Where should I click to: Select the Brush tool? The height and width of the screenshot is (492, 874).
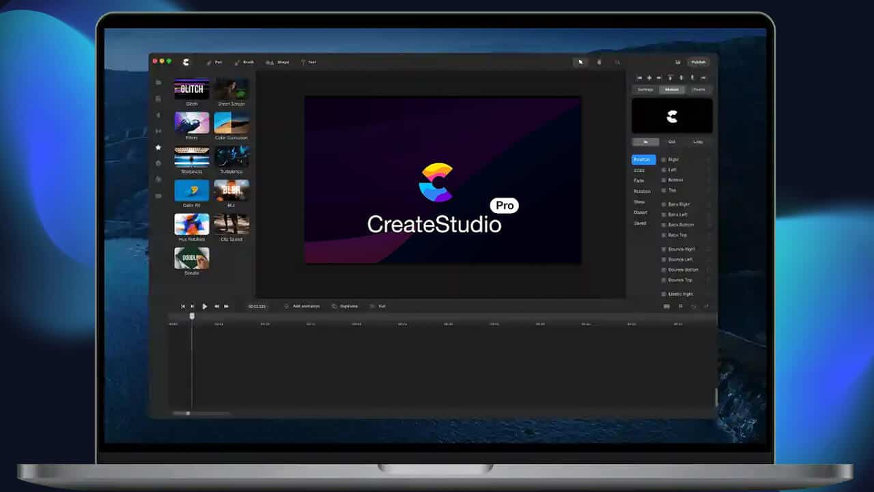[244, 62]
